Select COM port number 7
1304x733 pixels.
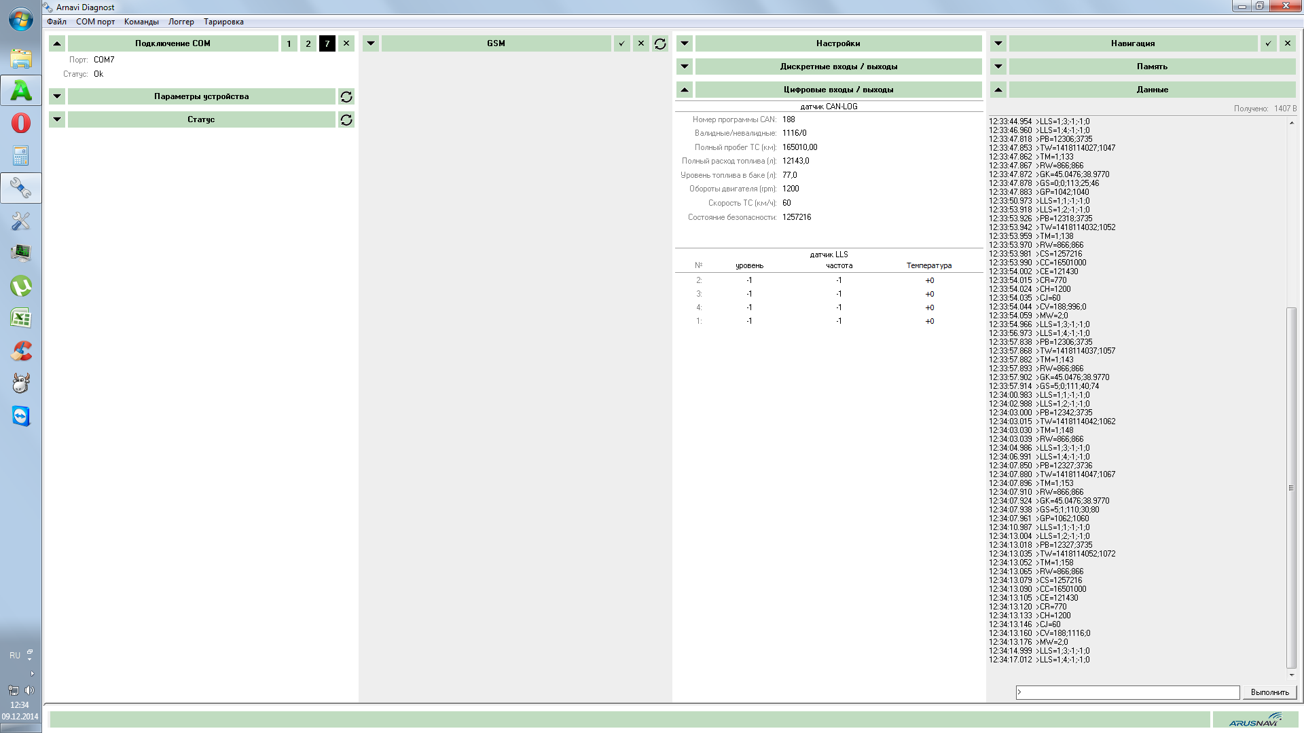[327, 43]
